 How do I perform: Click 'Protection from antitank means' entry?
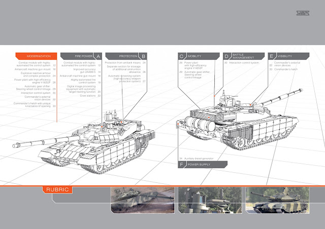tap(125, 63)
